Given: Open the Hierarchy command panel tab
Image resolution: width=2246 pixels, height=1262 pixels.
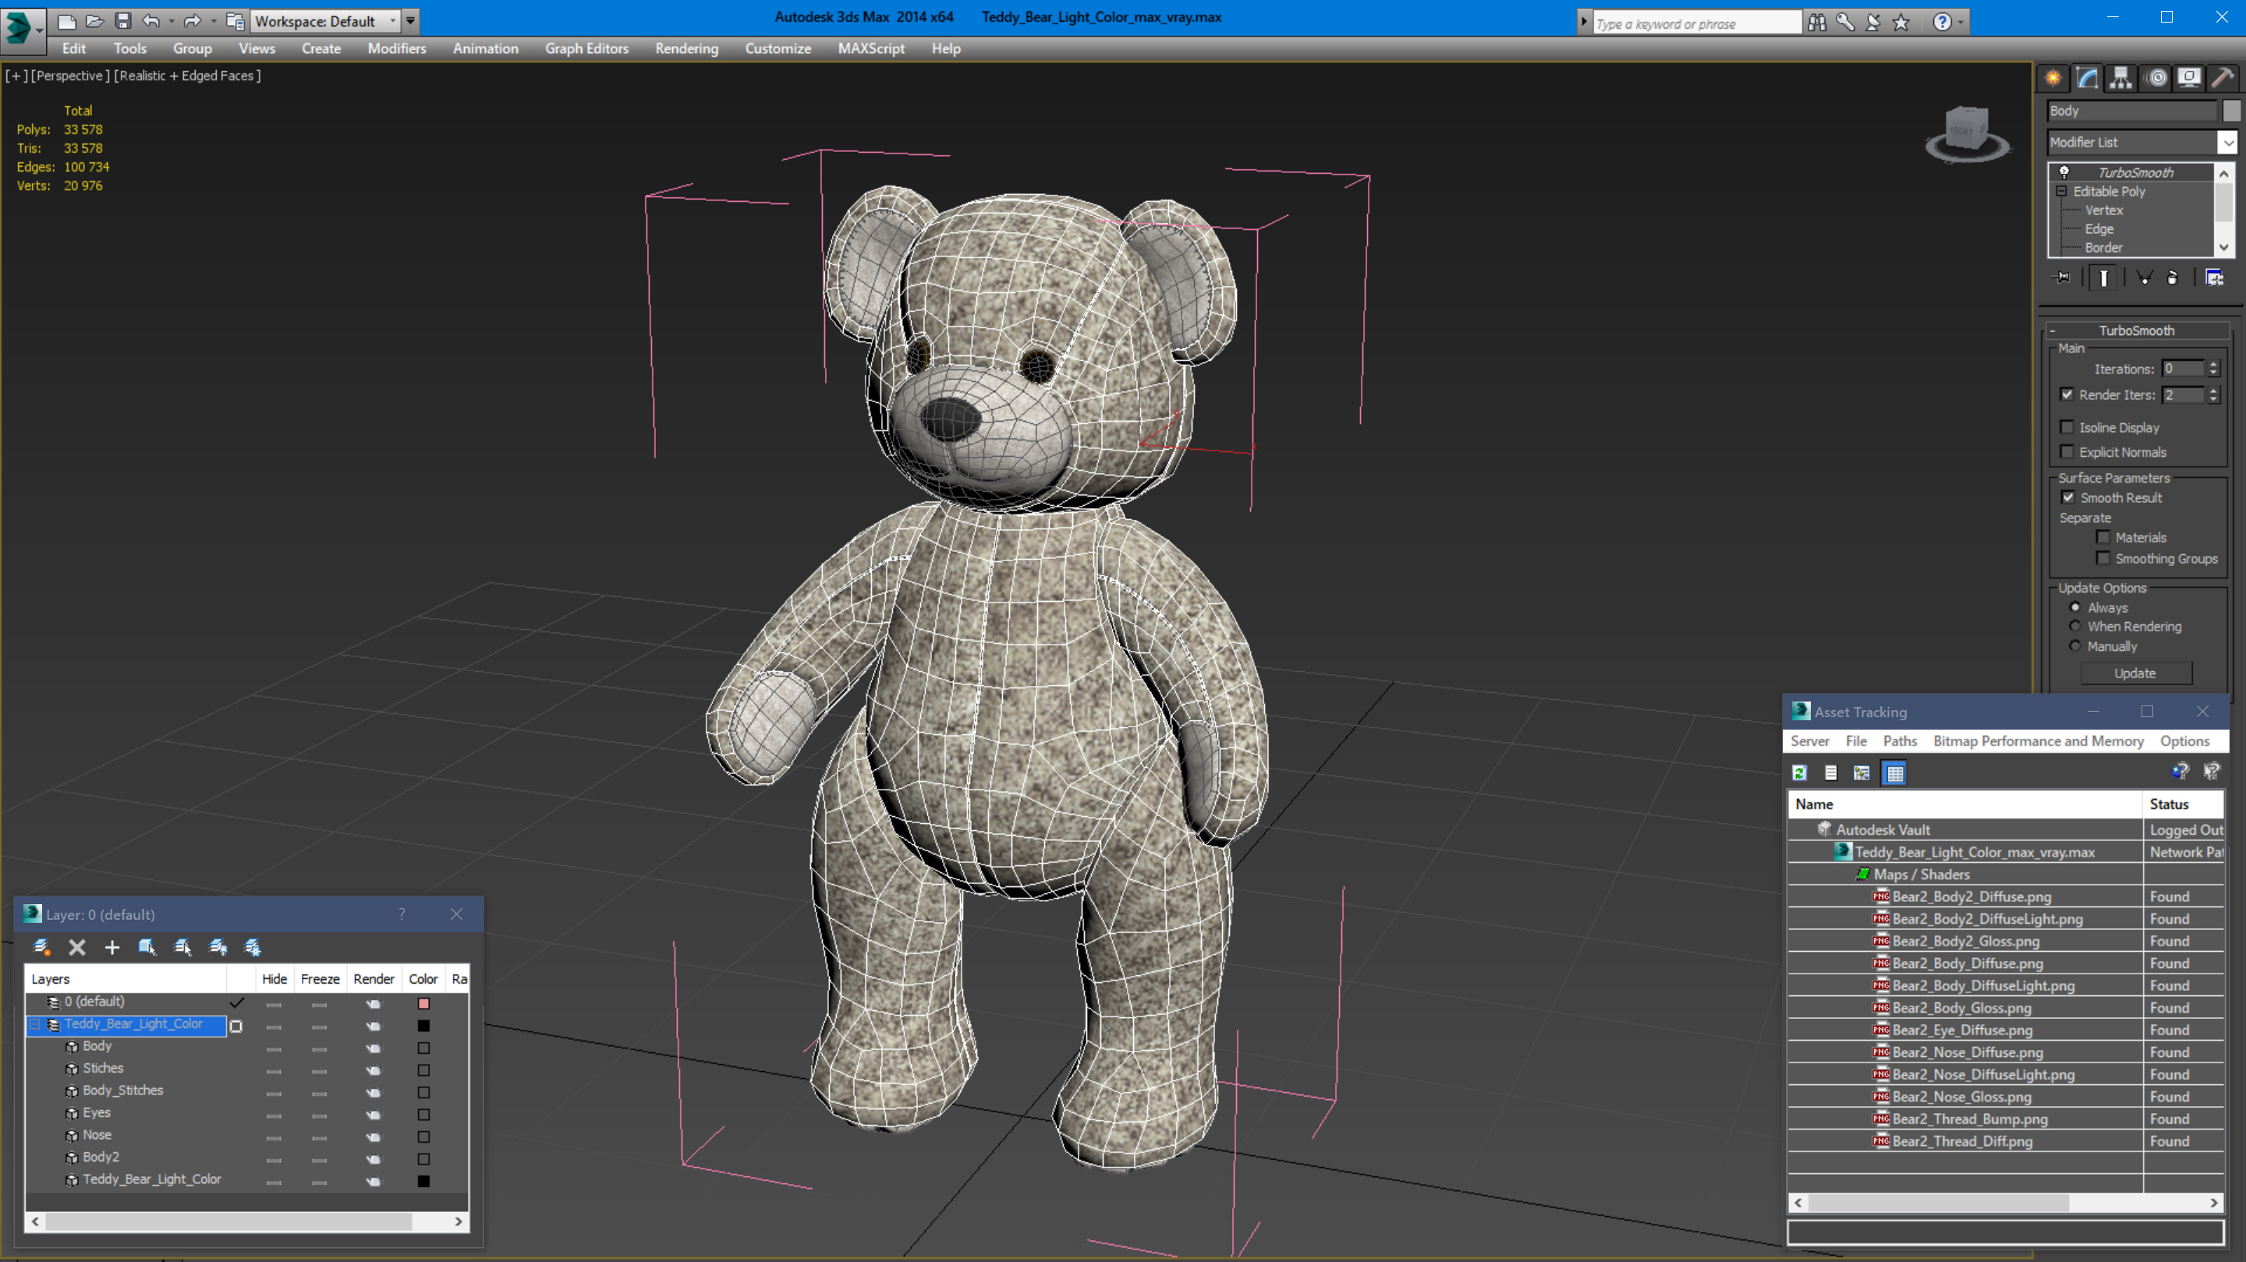Looking at the screenshot, I should pos(2120,79).
